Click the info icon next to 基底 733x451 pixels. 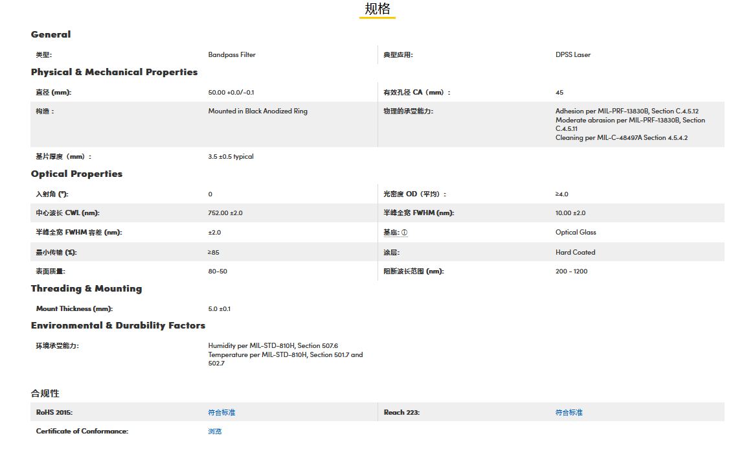pyautogui.click(x=405, y=233)
